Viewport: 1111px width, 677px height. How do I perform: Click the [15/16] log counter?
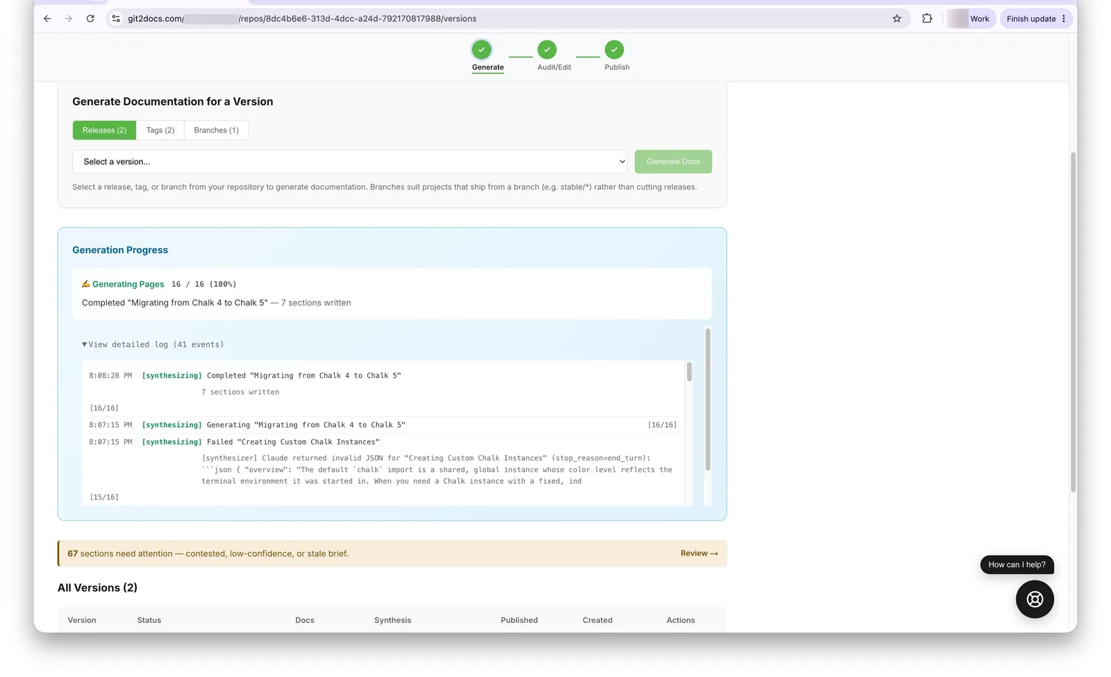[x=104, y=497]
